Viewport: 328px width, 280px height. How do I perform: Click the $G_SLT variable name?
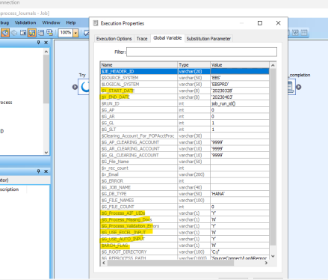tap(108, 130)
